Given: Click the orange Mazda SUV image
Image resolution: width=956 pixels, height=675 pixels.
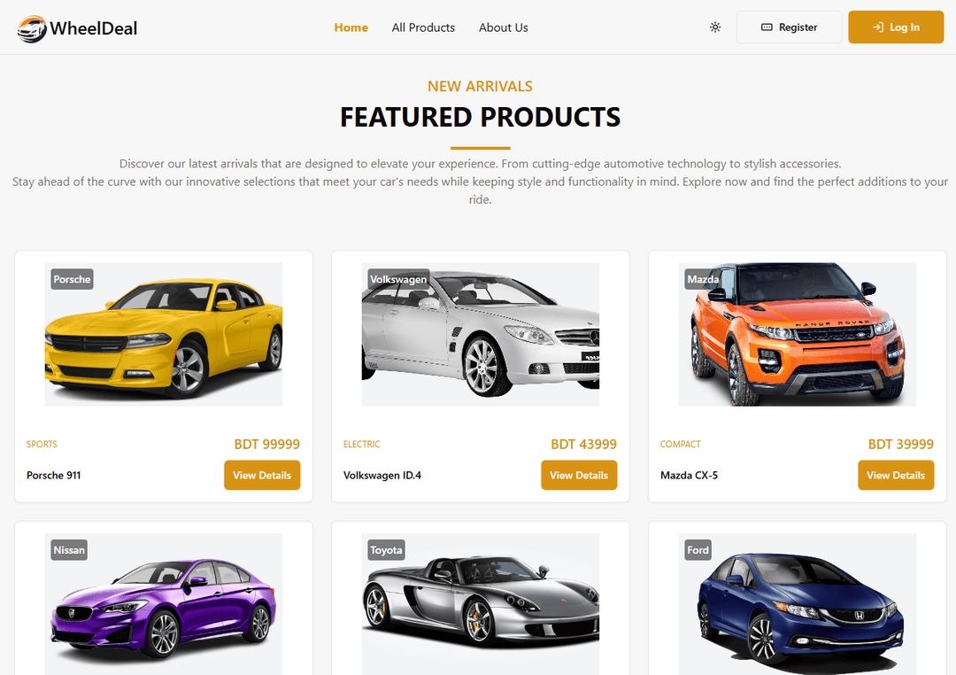Looking at the screenshot, I should tap(798, 335).
